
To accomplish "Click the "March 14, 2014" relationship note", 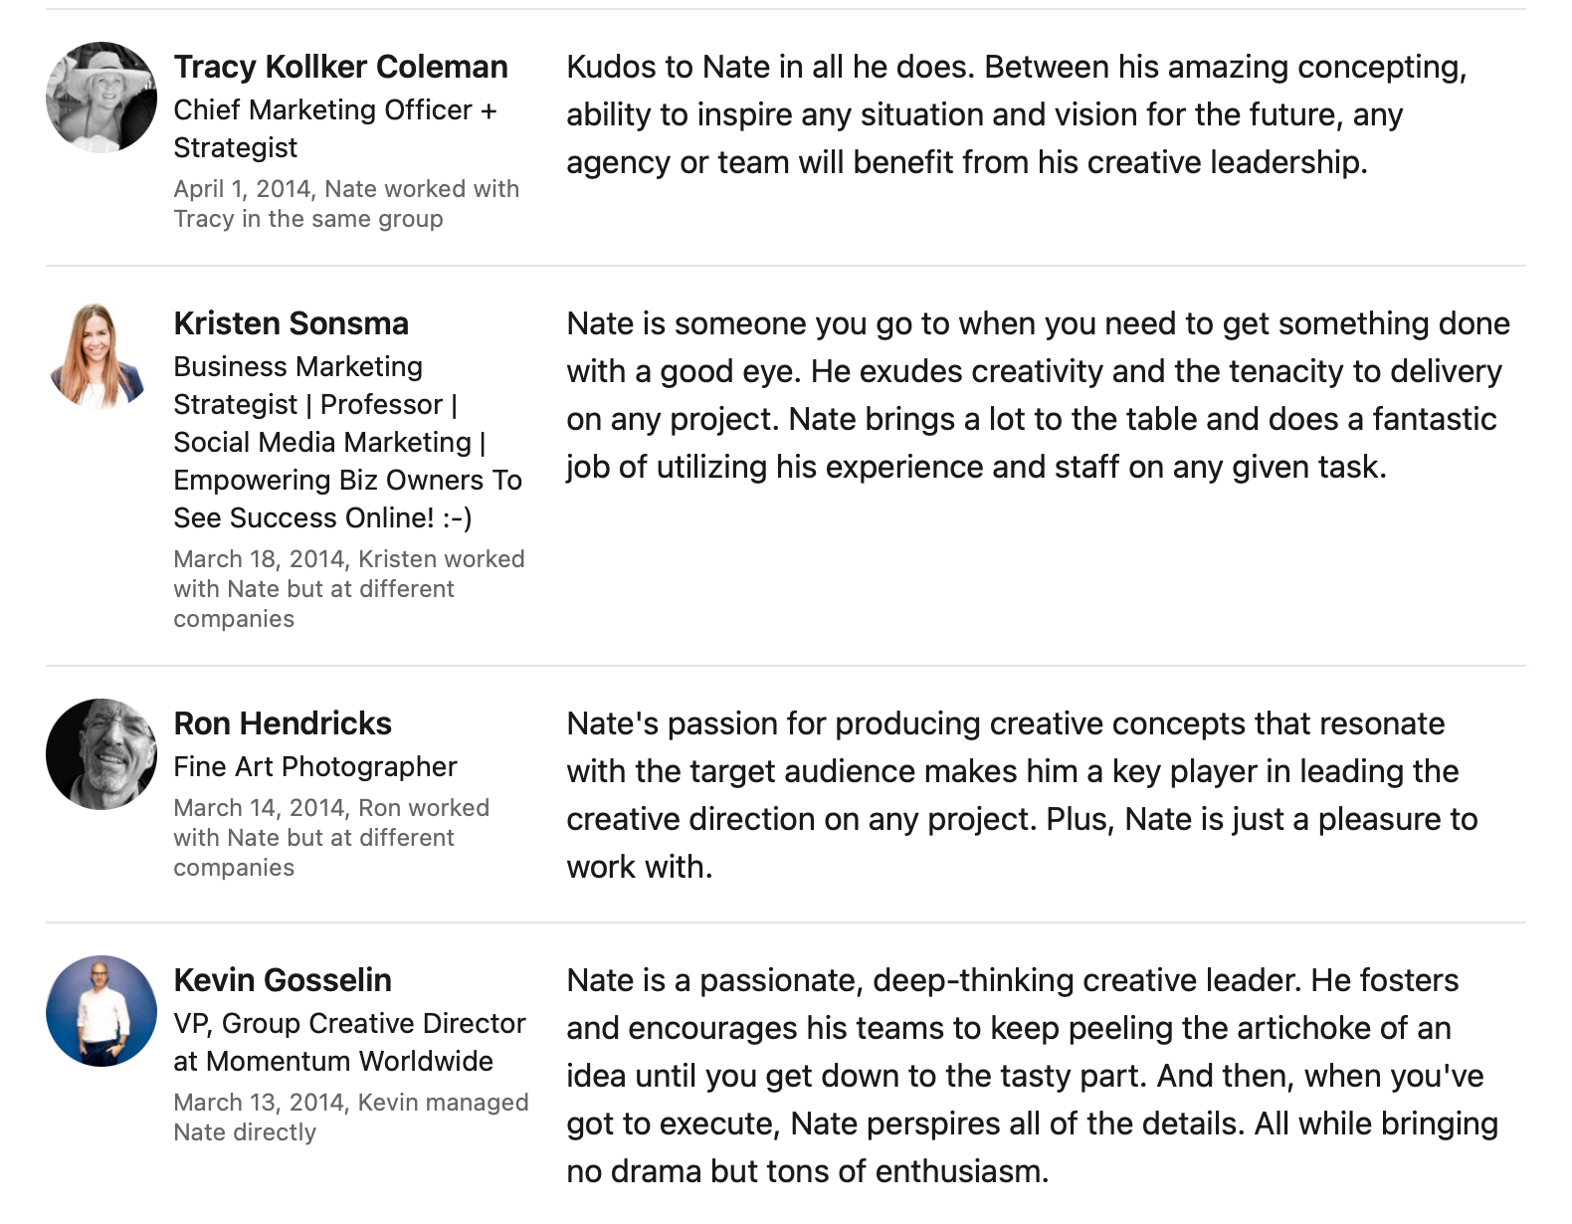I will click(x=330, y=837).
